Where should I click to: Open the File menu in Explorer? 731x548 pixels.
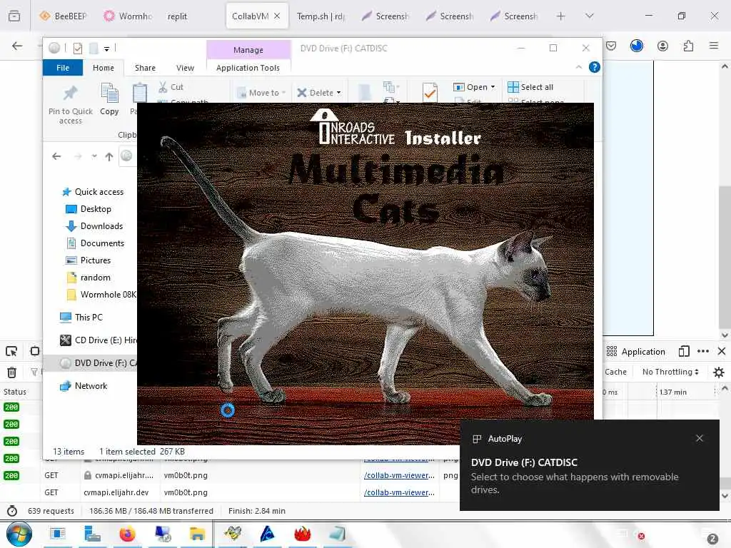63,68
